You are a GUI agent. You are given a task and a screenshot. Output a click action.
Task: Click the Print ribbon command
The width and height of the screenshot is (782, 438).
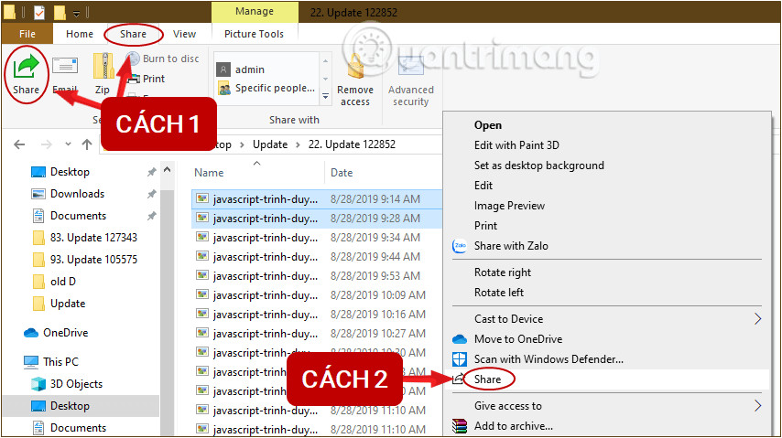(147, 79)
